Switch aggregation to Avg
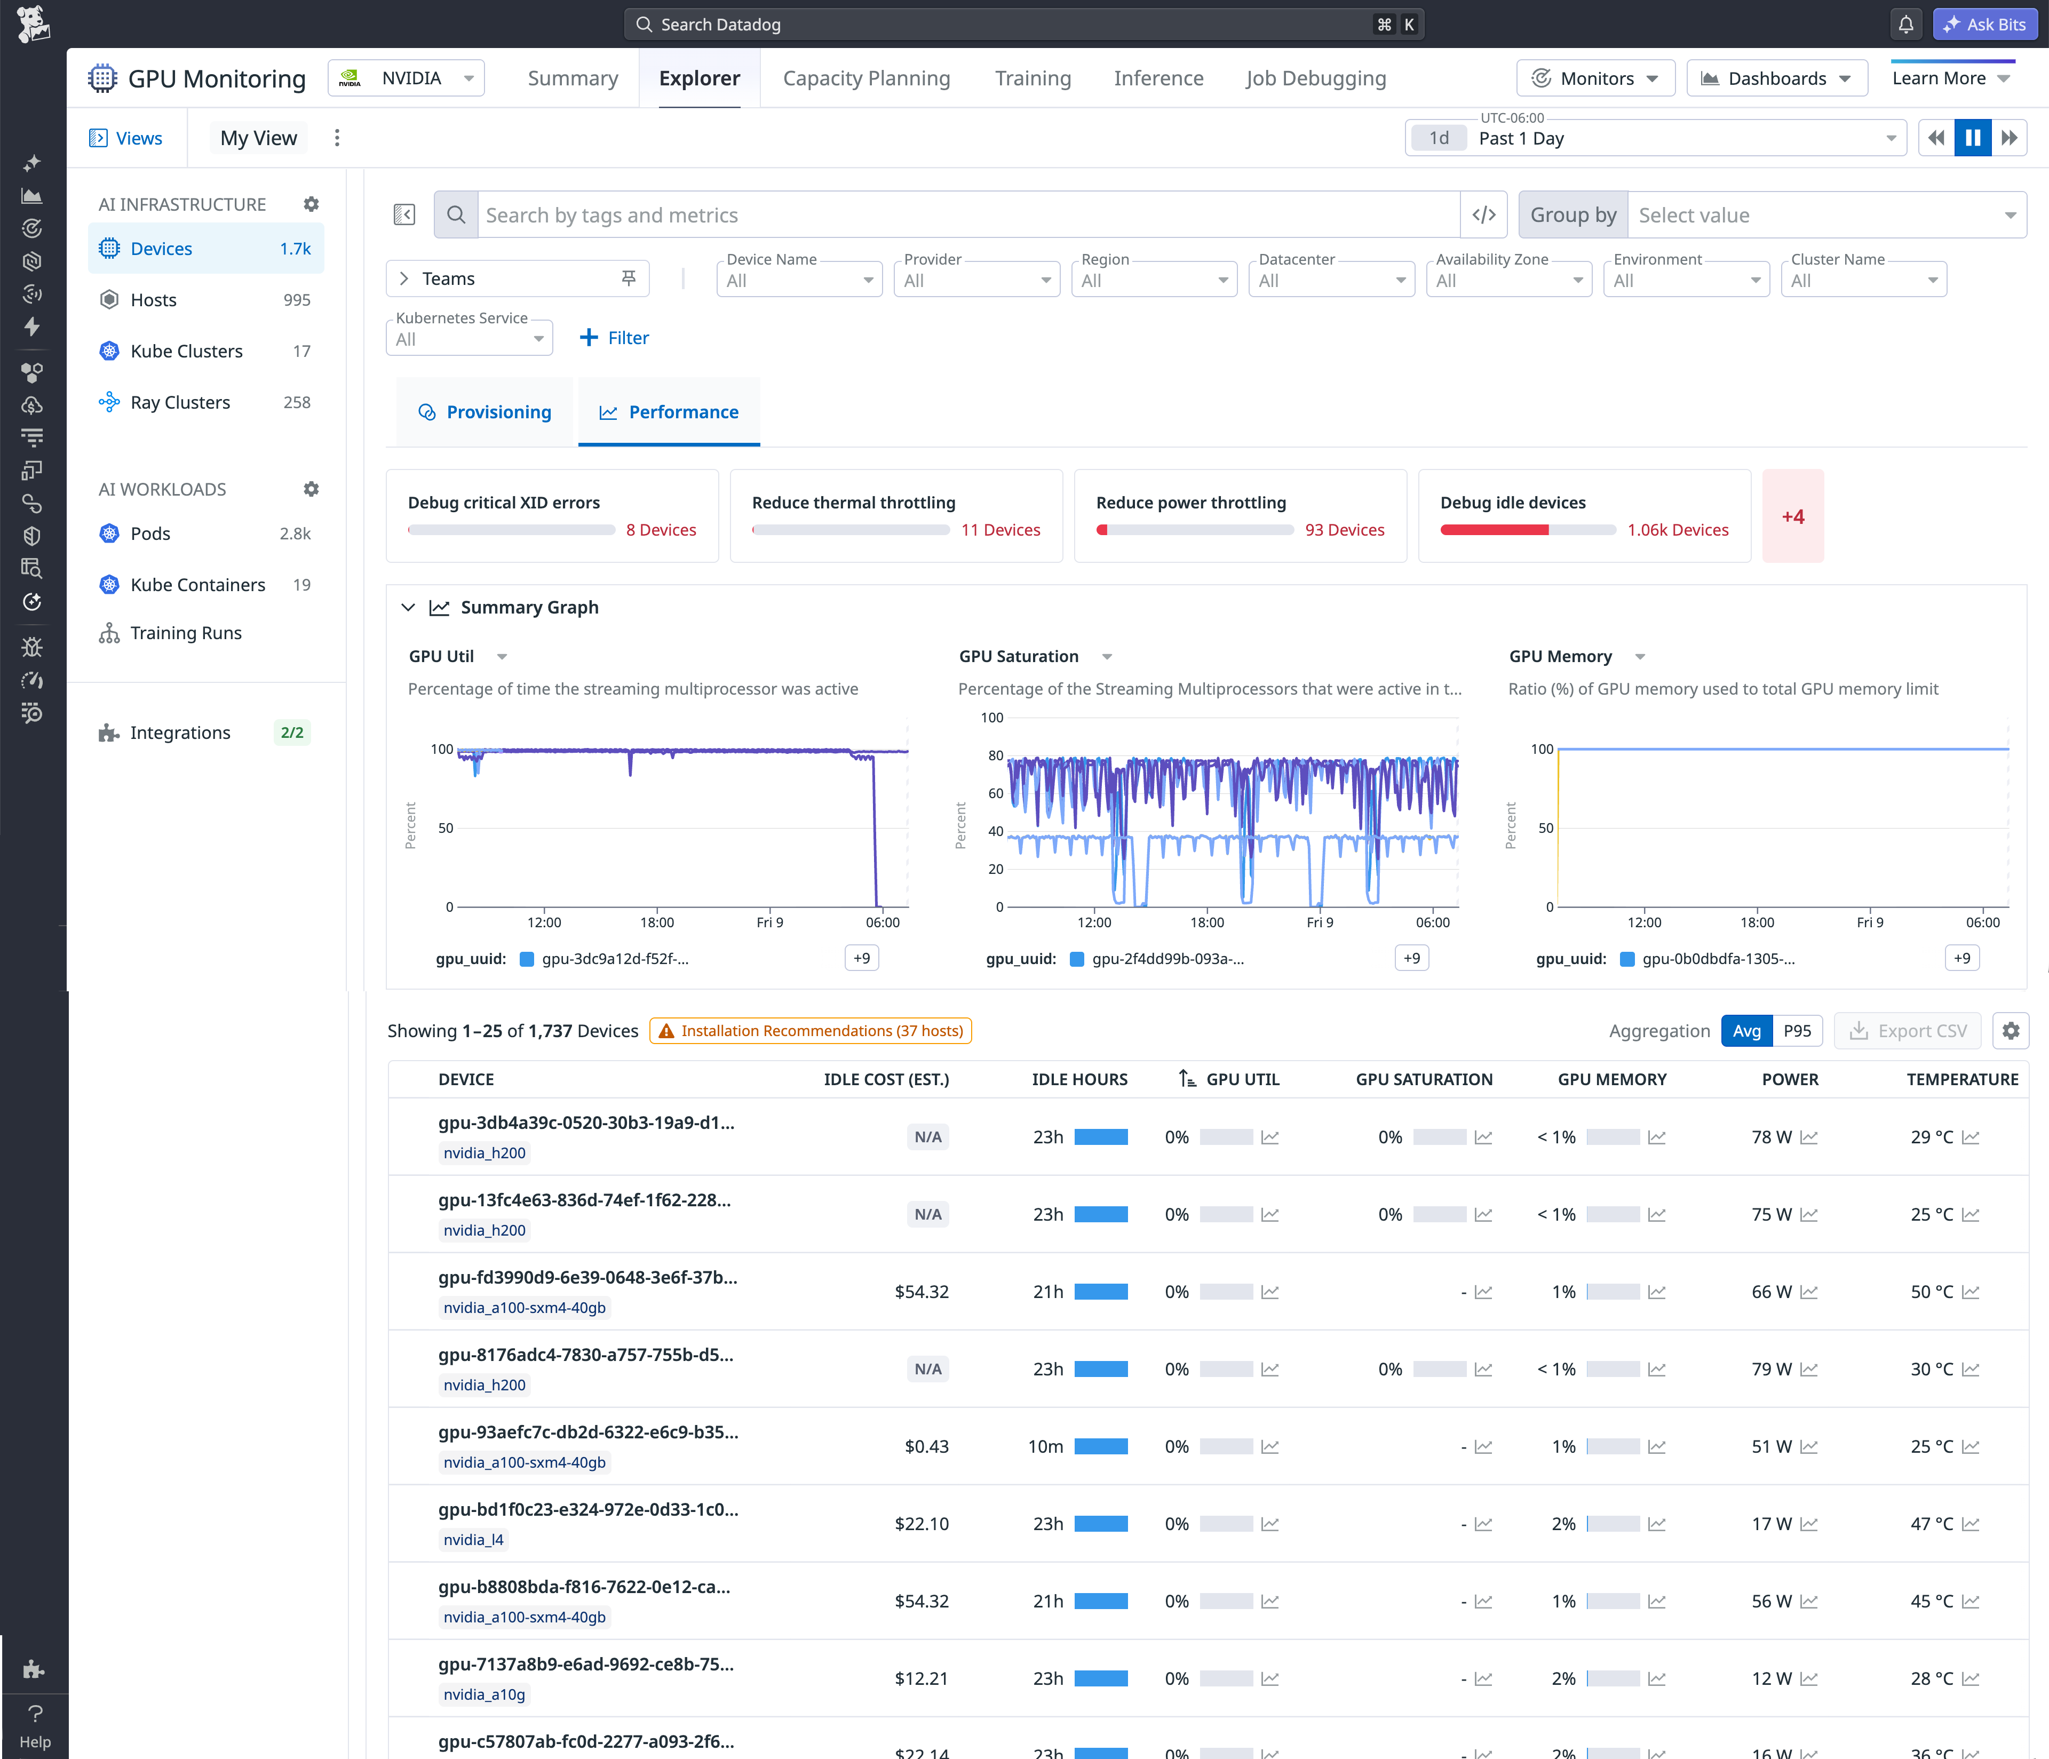This screenshot has height=1759, width=2049. [1746, 1030]
